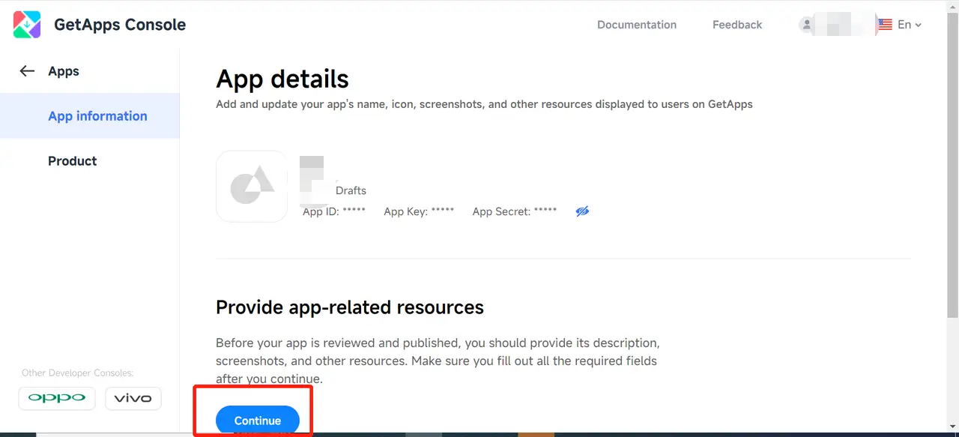This screenshot has height=437, width=959.
Task: Click the masked App Secret value
Action: (x=545, y=211)
